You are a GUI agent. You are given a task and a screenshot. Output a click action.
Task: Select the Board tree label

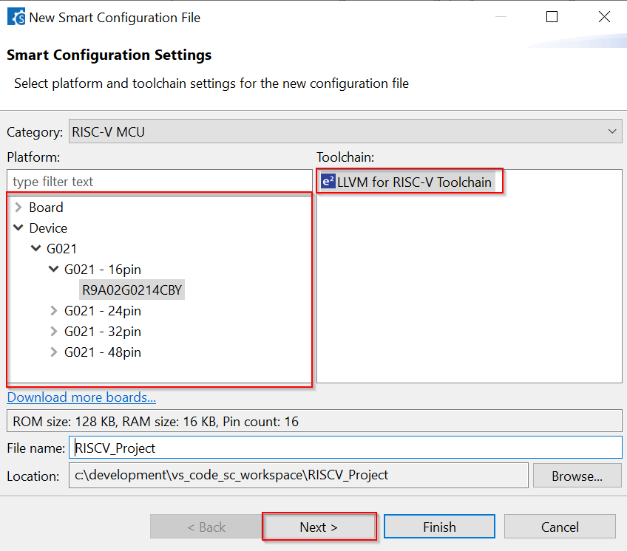46,208
